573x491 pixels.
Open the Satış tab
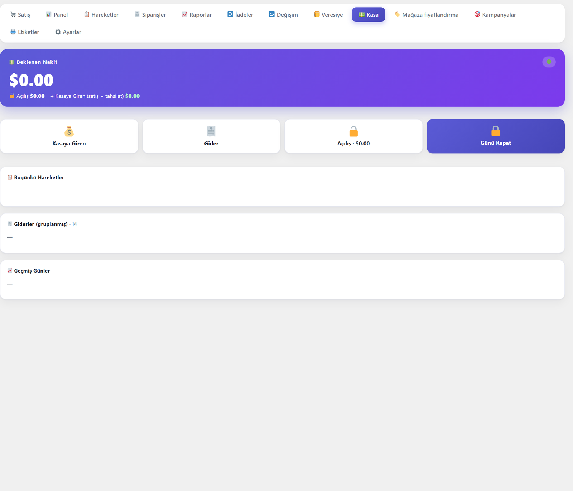point(20,15)
